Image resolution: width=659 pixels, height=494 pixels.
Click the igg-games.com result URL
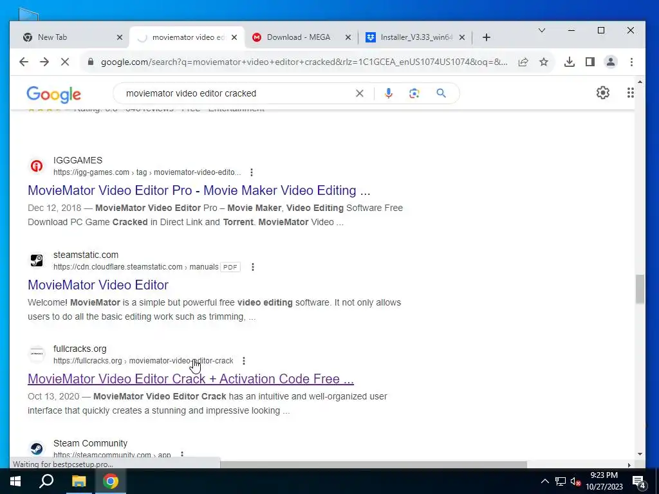[147, 172]
